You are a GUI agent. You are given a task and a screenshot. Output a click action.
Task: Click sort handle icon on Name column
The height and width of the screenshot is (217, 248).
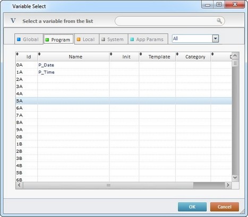(x=39, y=54)
